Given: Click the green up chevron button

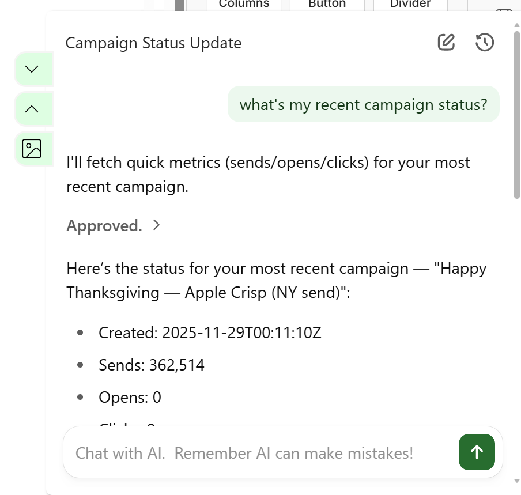Looking at the screenshot, I should click(32, 108).
